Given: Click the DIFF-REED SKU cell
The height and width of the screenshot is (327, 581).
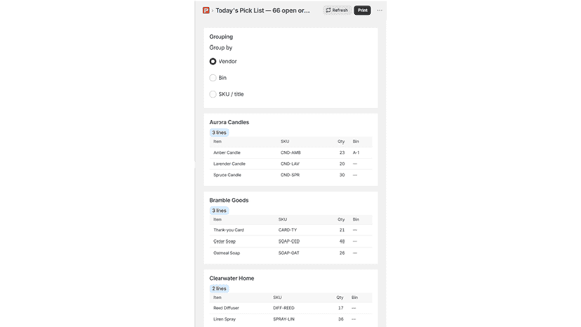Looking at the screenshot, I should (283, 308).
